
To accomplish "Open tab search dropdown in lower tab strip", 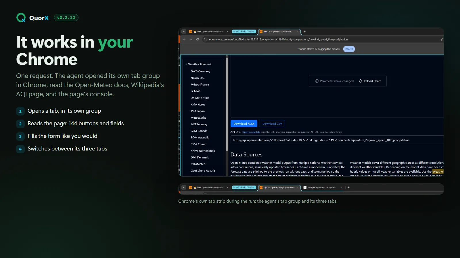I will (x=184, y=187).
